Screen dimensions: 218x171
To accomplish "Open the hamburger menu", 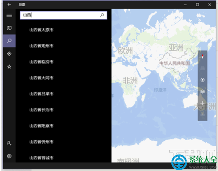I will [9, 15].
